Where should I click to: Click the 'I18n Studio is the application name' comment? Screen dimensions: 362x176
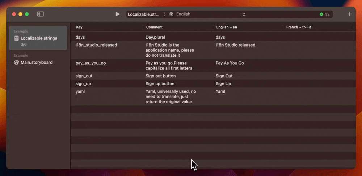click(170, 50)
